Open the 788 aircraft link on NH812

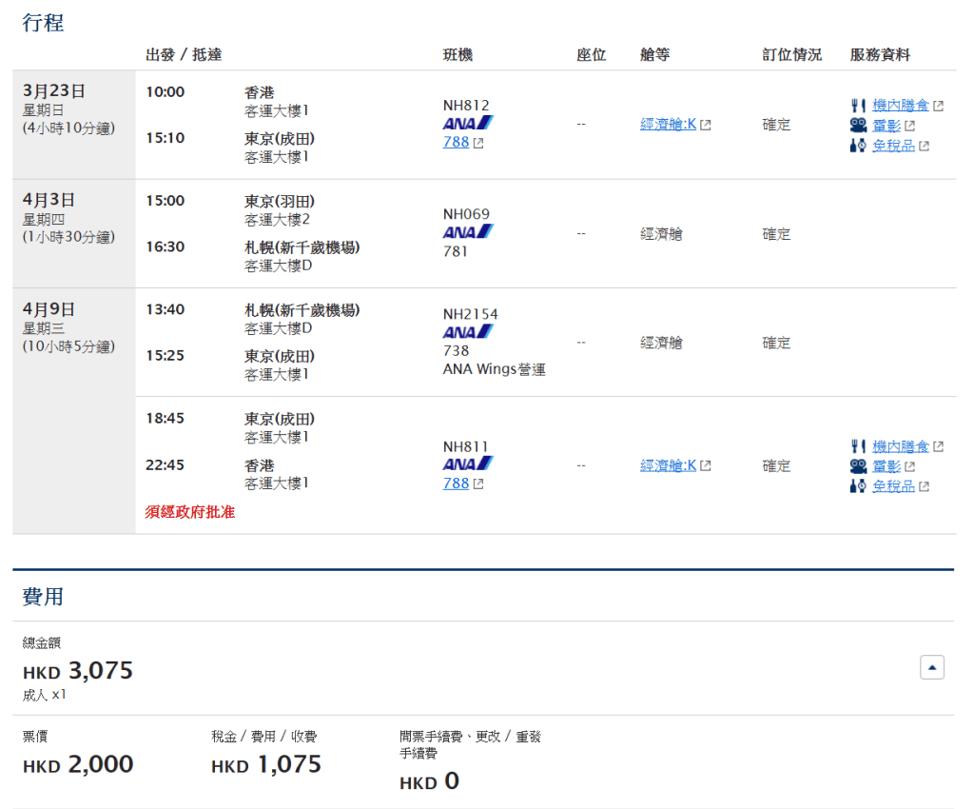pyautogui.click(x=456, y=143)
